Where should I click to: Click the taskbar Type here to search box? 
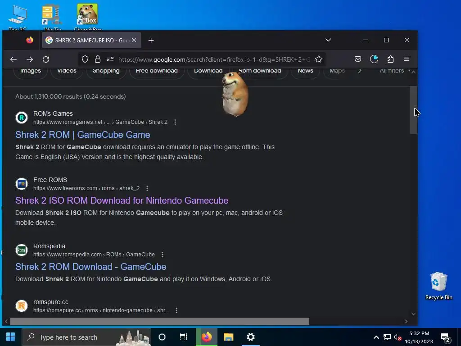(x=86, y=337)
